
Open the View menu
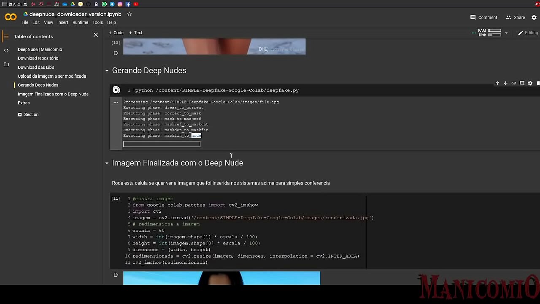click(49, 22)
